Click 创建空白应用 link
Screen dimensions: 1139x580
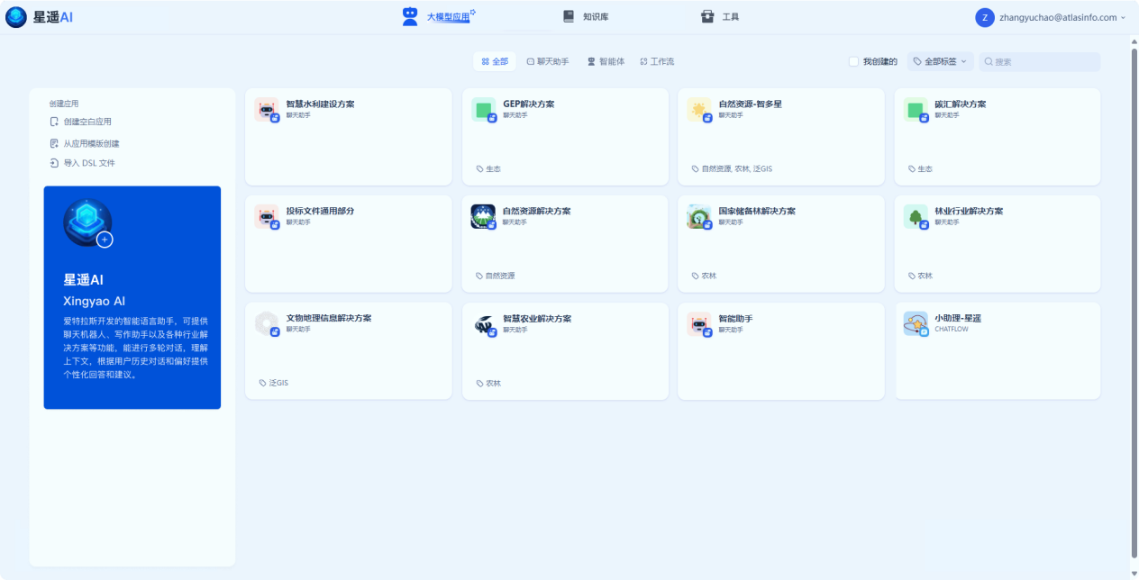pos(87,122)
